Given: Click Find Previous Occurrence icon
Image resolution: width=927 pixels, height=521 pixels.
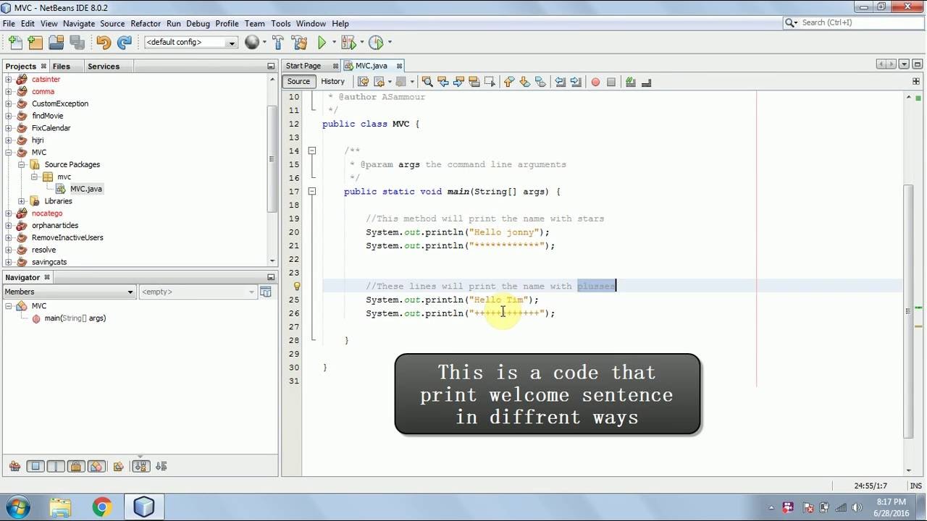Looking at the screenshot, I should coord(443,82).
